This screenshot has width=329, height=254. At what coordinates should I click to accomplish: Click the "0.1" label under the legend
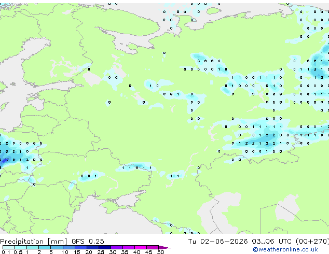pos(6,252)
